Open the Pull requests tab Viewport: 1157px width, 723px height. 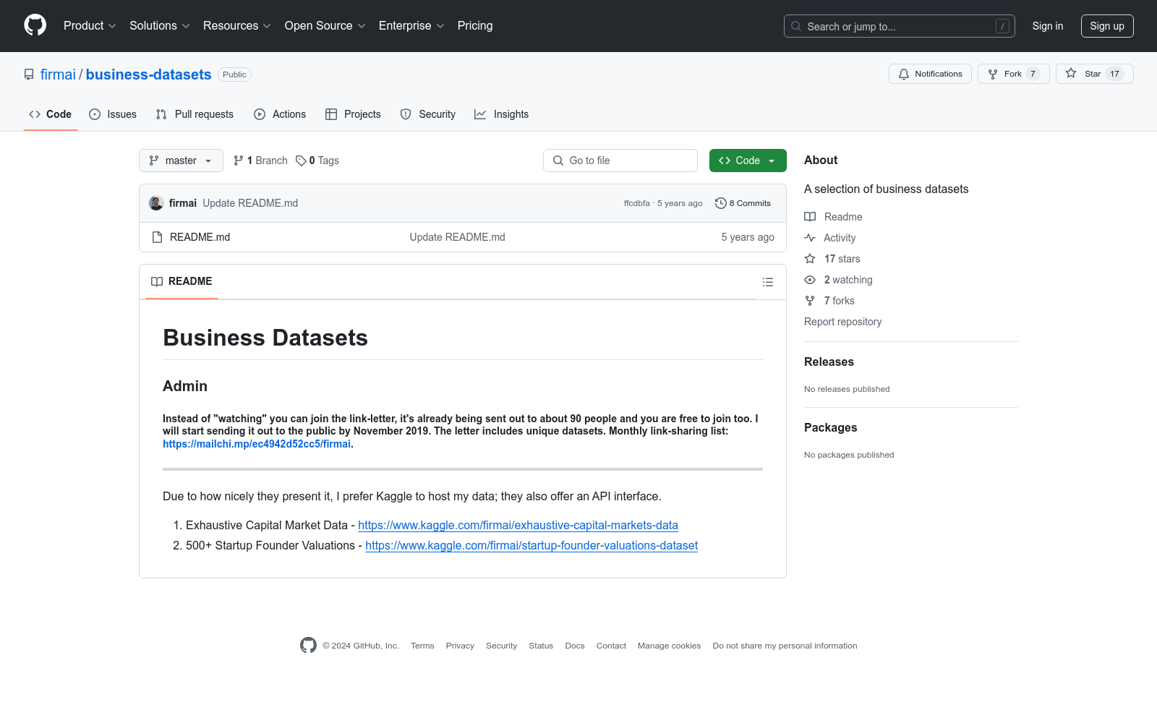pyautogui.click(x=195, y=114)
